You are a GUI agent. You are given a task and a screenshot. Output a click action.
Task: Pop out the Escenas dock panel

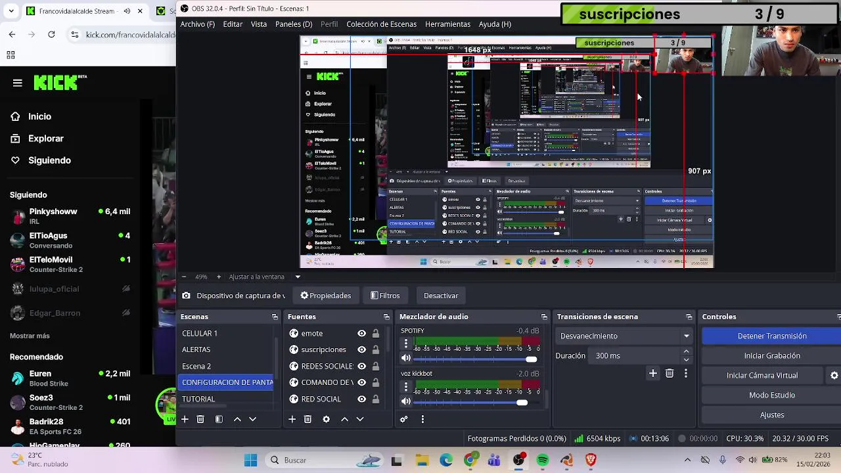click(x=275, y=317)
